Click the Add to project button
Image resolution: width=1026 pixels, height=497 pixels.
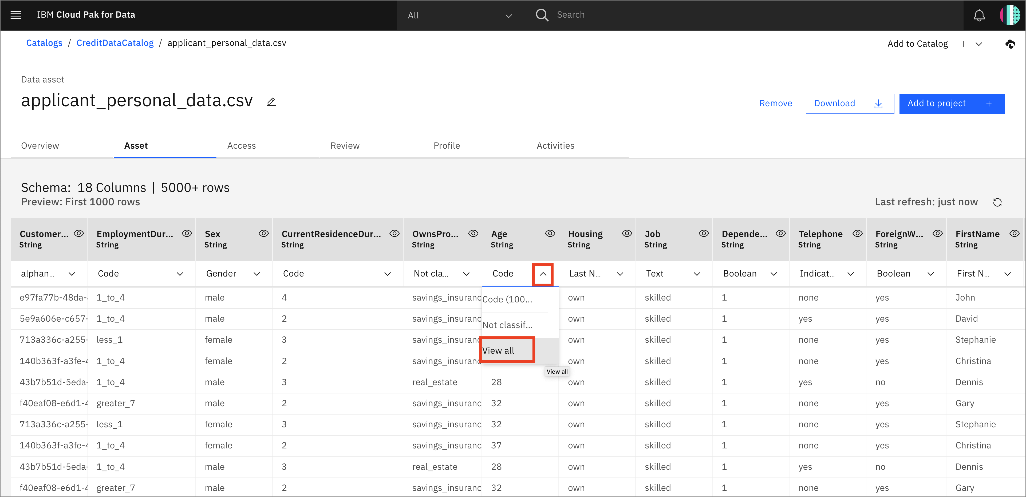pos(952,104)
